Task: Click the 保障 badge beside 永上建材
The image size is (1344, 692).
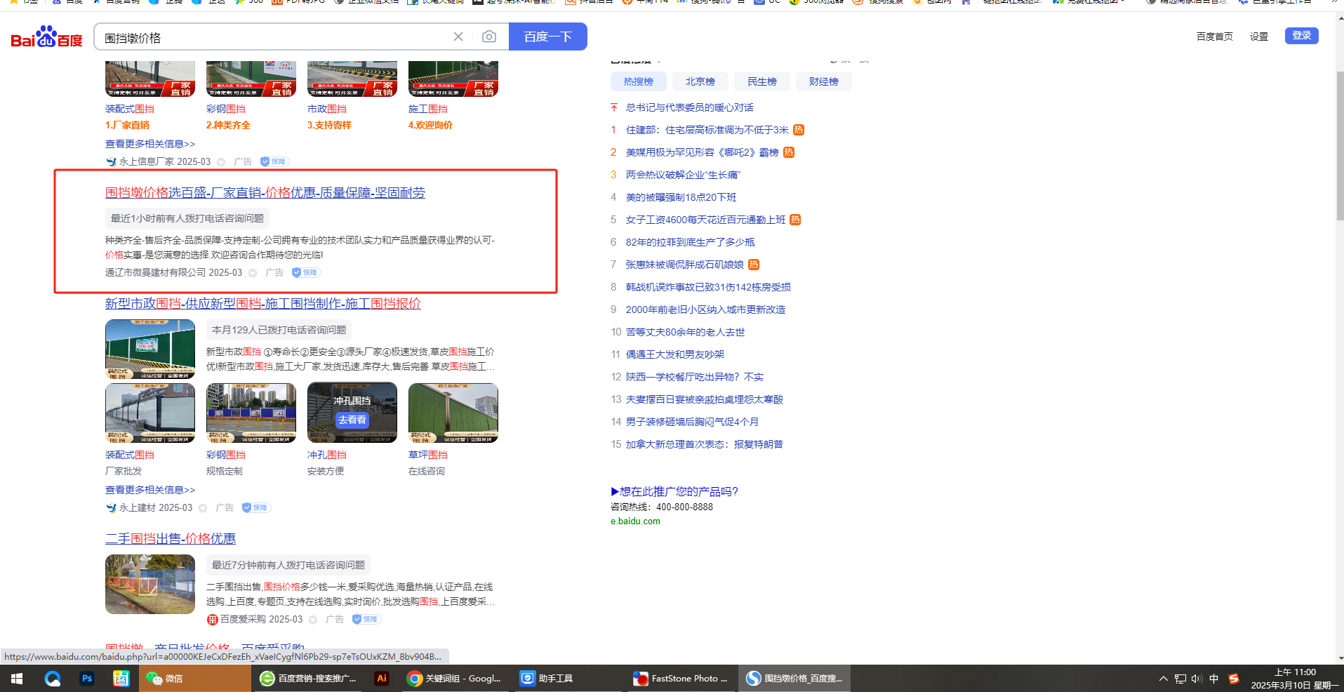Action: tap(255, 507)
